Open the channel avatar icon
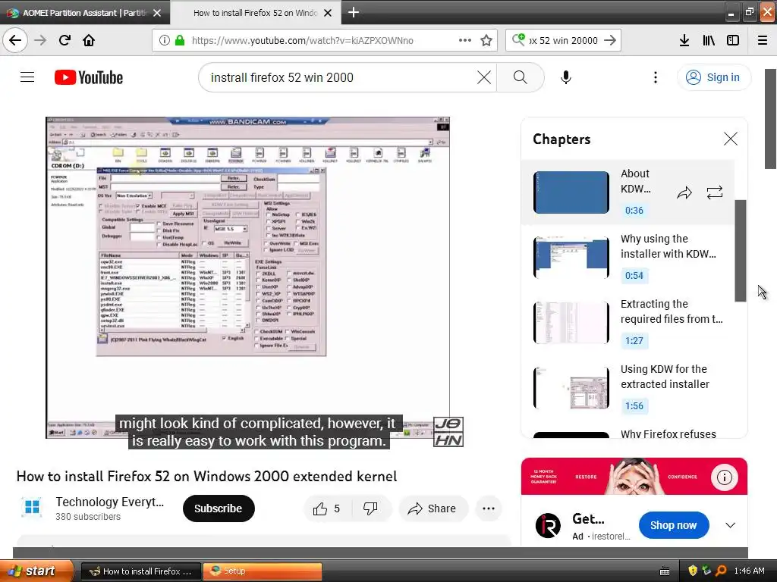The height and width of the screenshot is (582, 777). [x=32, y=507]
